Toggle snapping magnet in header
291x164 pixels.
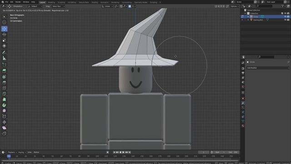click(x=121, y=6)
